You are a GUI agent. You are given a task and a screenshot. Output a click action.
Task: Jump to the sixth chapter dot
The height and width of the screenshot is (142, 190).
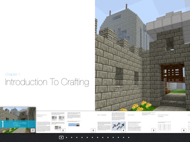click(x=87, y=138)
